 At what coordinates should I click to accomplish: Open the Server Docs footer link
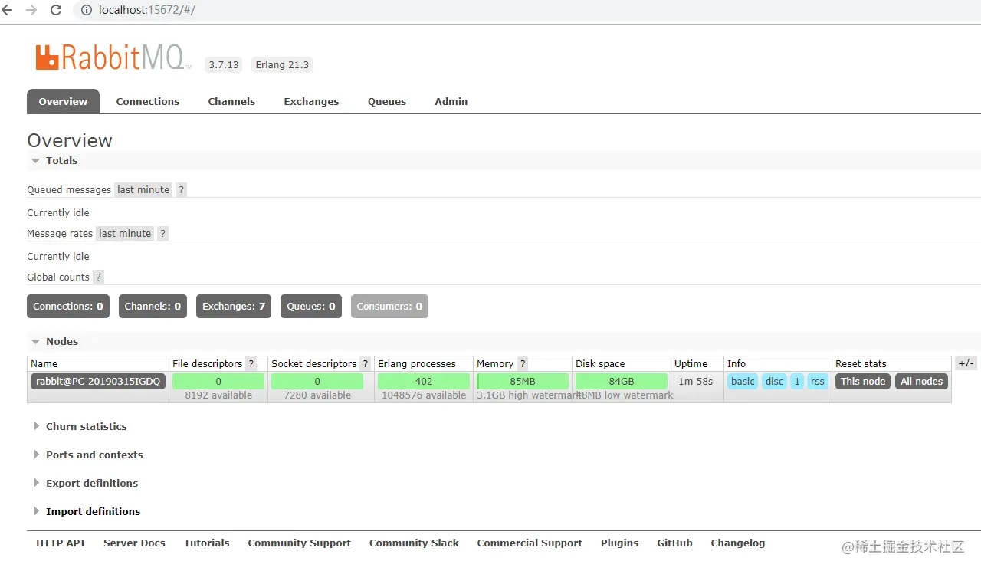[x=134, y=543]
